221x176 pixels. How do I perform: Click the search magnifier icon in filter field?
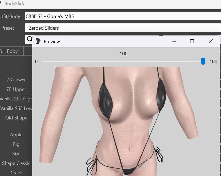click(x=29, y=39)
